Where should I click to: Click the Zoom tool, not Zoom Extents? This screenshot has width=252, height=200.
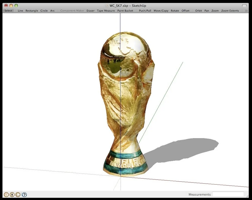click(215, 11)
